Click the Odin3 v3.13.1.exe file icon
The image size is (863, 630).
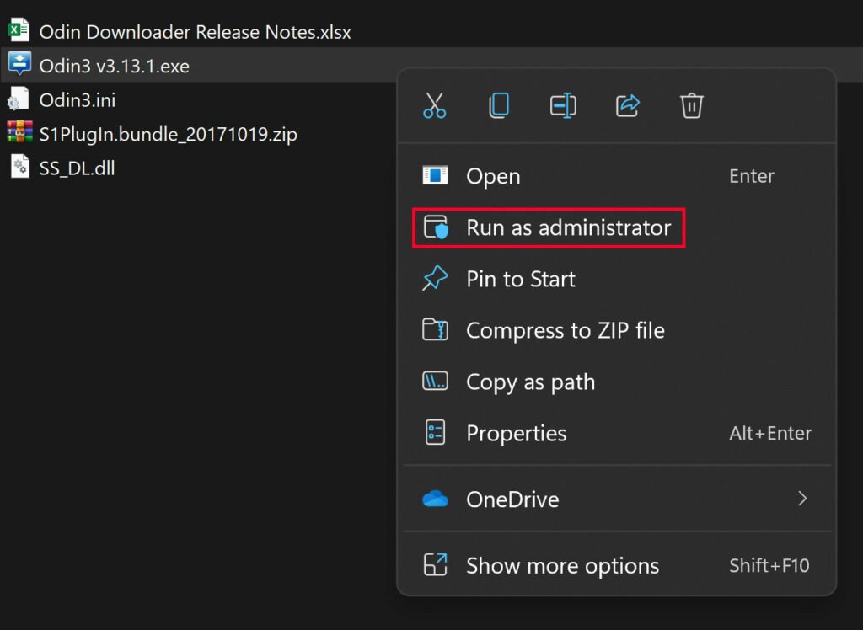pos(19,64)
